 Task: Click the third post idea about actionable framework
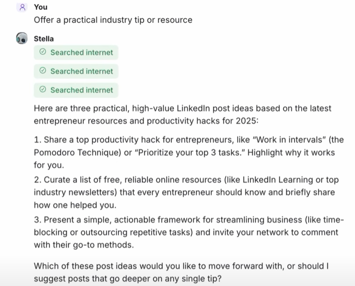click(188, 232)
